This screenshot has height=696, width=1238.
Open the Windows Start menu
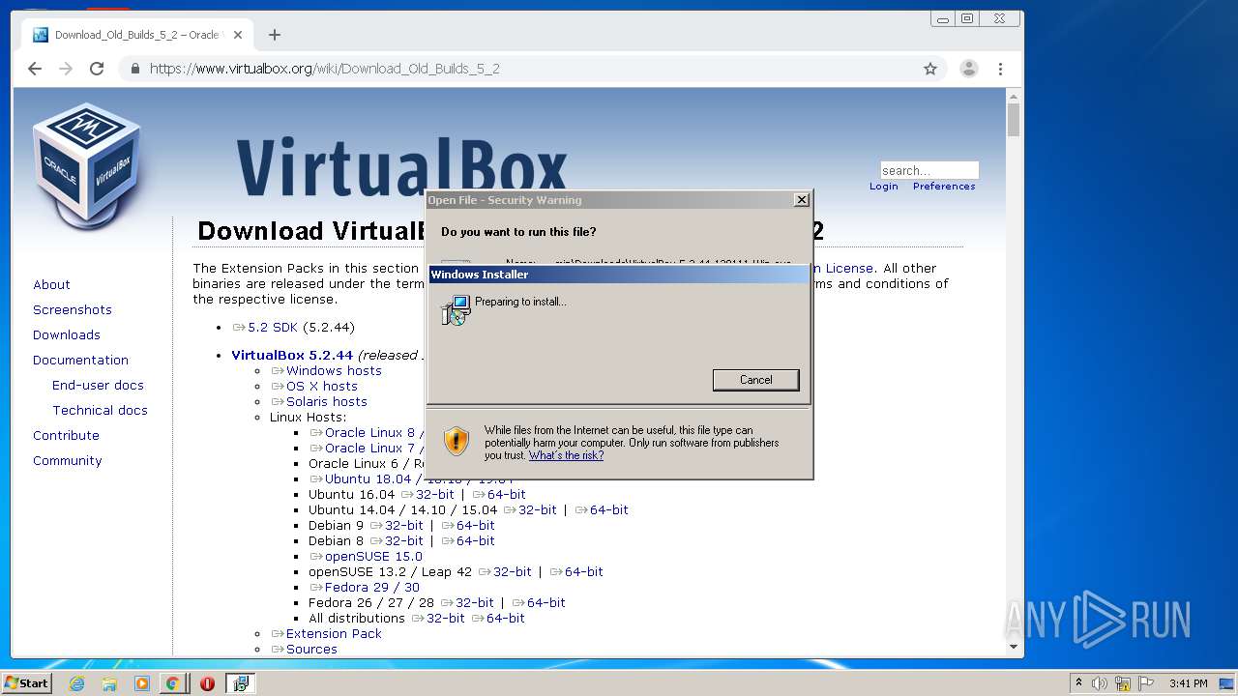point(26,682)
